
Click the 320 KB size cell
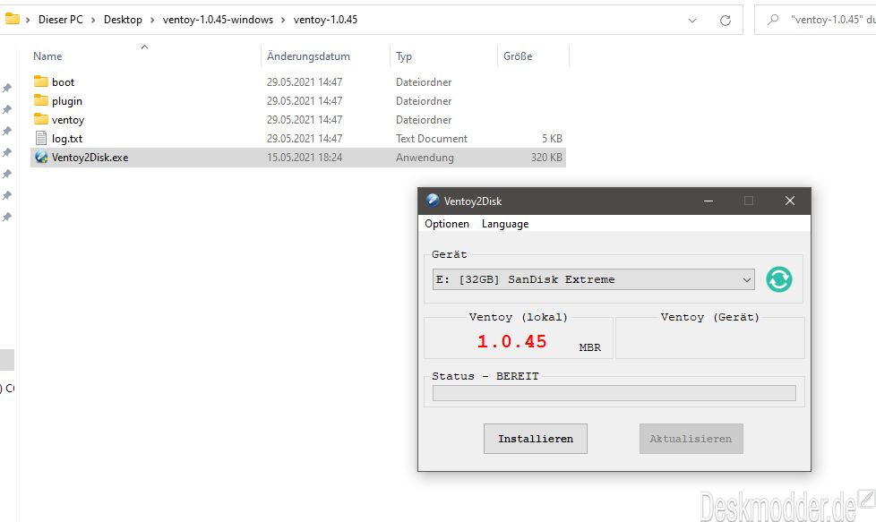point(546,158)
